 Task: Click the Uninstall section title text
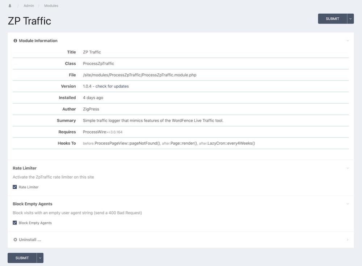(x=30, y=240)
